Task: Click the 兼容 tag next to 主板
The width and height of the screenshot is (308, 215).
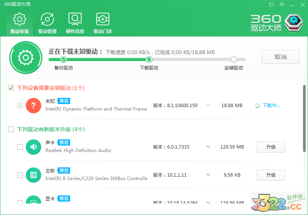Action: click(64, 170)
